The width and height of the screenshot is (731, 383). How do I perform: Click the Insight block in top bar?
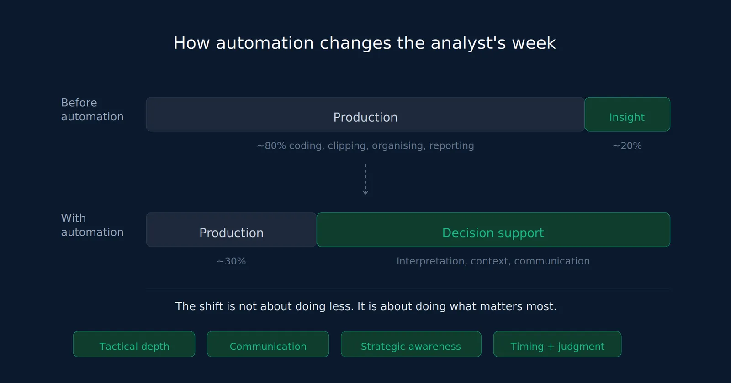click(x=627, y=114)
